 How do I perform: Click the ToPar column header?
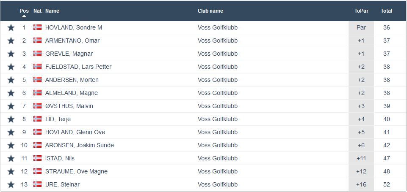click(361, 11)
